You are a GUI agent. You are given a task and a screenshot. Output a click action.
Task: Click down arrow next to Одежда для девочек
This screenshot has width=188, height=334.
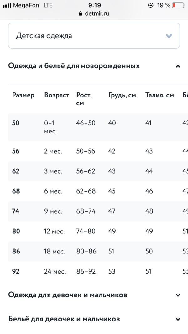(x=178, y=295)
